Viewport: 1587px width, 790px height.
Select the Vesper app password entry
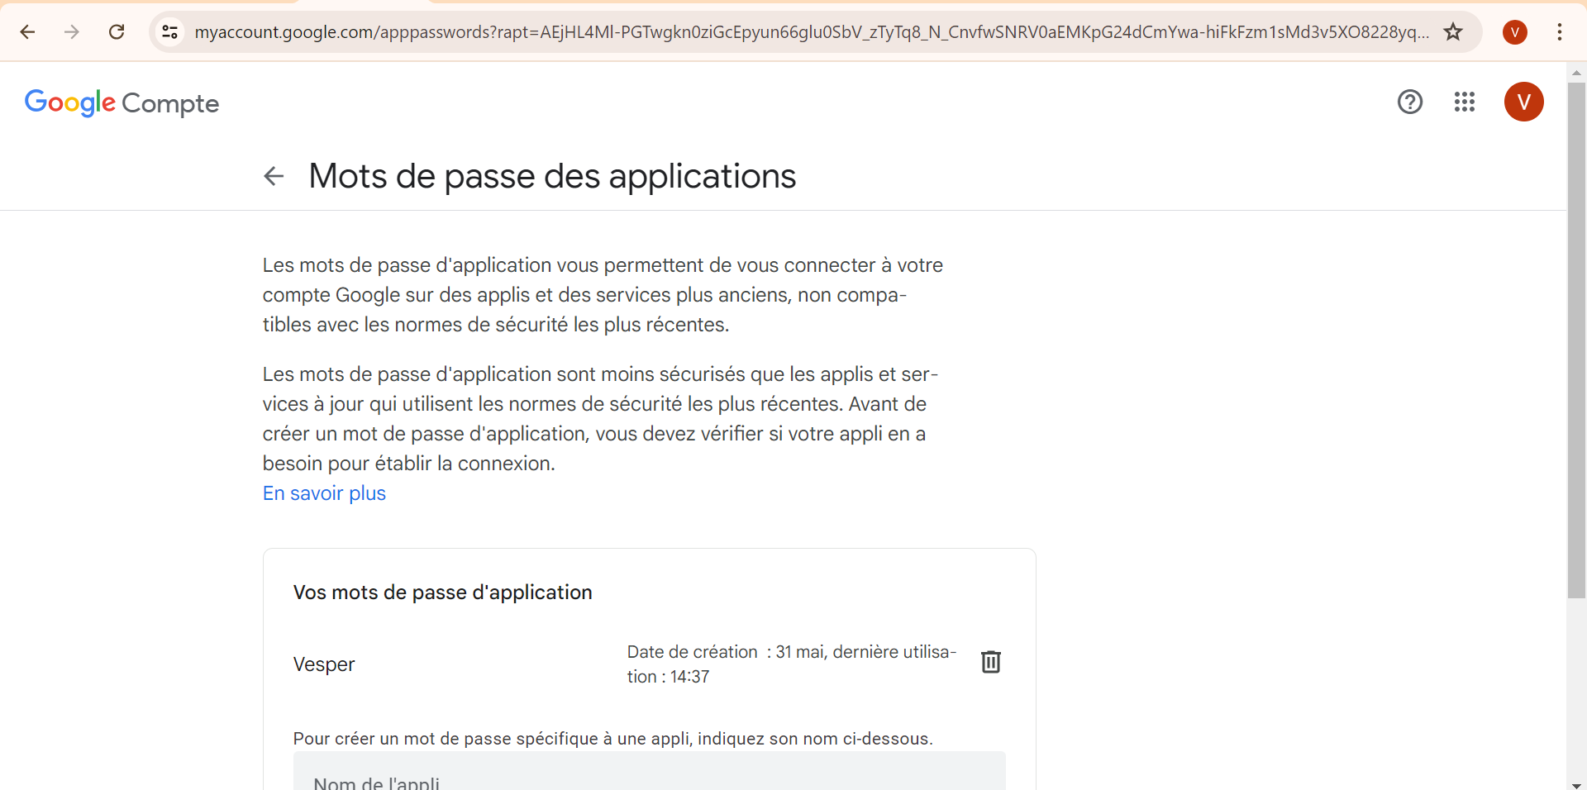pyautogui.click(x=324, y=664)
